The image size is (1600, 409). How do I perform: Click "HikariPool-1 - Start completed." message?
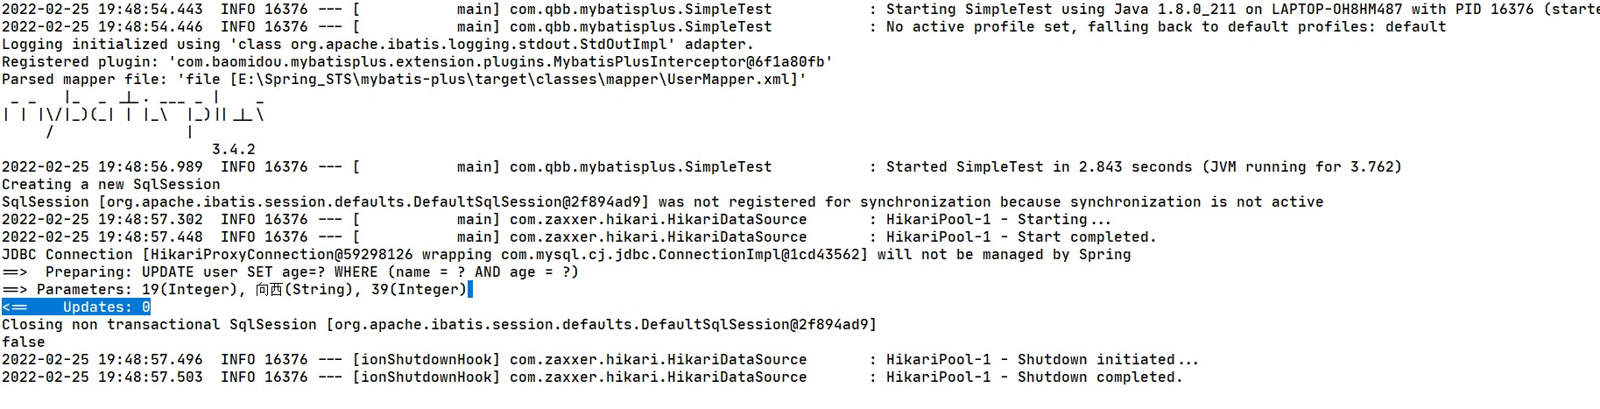pyautogui.click(x=1021, y=237)
